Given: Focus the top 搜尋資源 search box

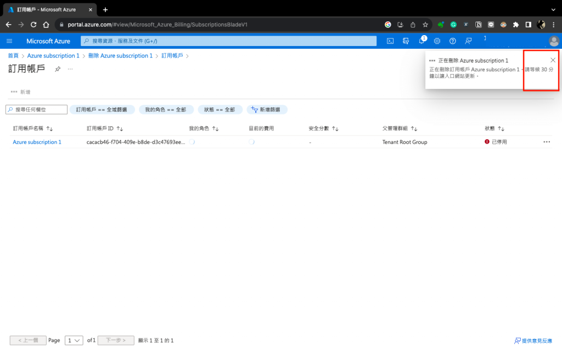Looking at the screenshot, I should (229, 41).
